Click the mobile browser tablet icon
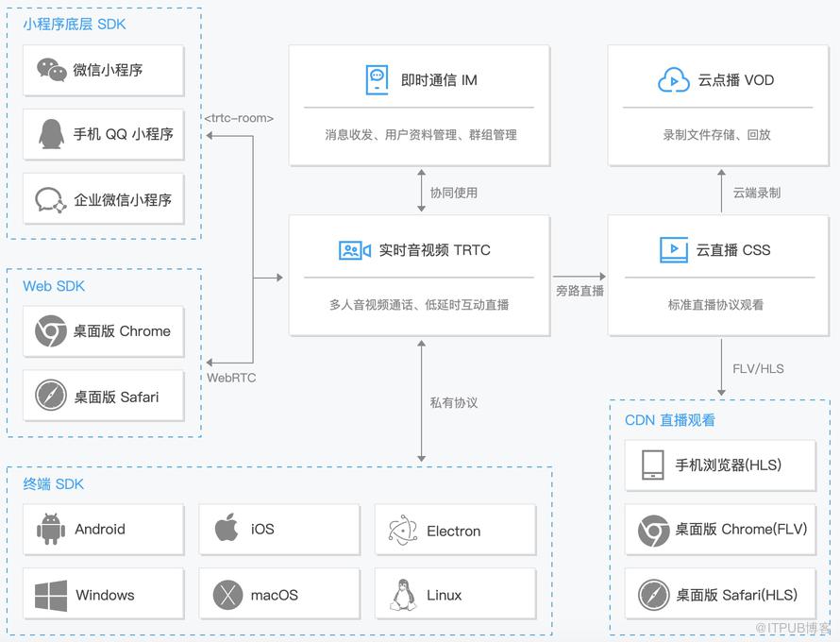 (652, 465)
